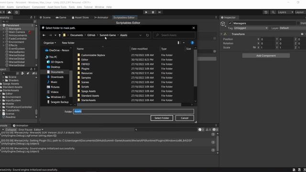Toggle the Scale constrain proportions link icon
This screenshot has width=306, height=172.
pos(254,48)
